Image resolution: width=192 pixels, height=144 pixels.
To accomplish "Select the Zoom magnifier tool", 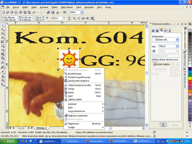I will point(2,33).
